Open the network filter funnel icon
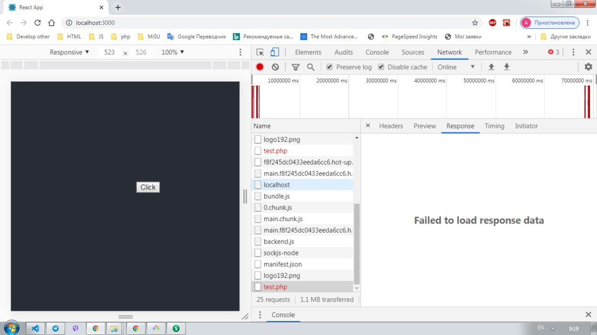 click(x=295, y=67)
